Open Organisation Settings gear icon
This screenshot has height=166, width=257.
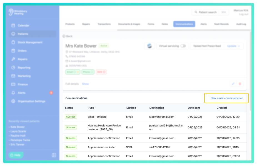[13, 101]
